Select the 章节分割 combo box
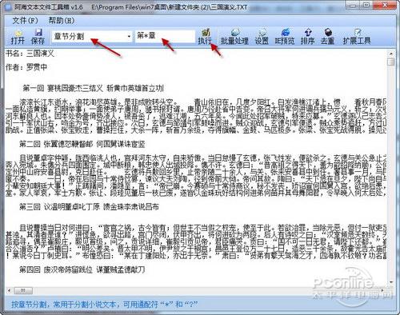Screen dimensions: 400x315 tap(92, 36)
